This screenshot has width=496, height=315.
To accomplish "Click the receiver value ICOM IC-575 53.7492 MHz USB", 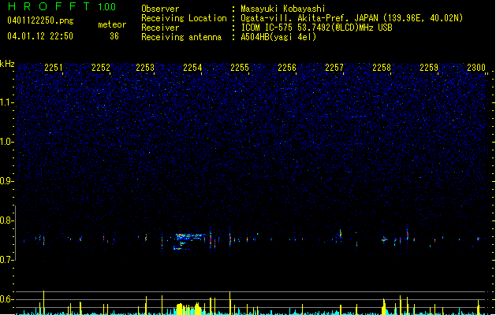I will tap(317, 28).
